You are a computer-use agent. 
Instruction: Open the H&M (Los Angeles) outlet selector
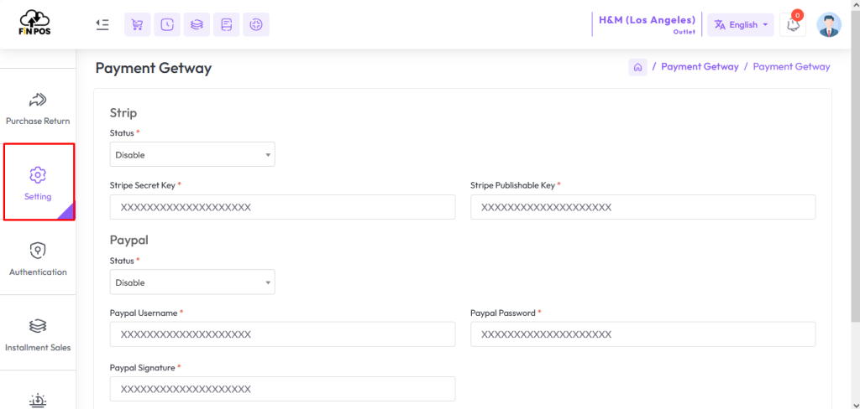648,24
